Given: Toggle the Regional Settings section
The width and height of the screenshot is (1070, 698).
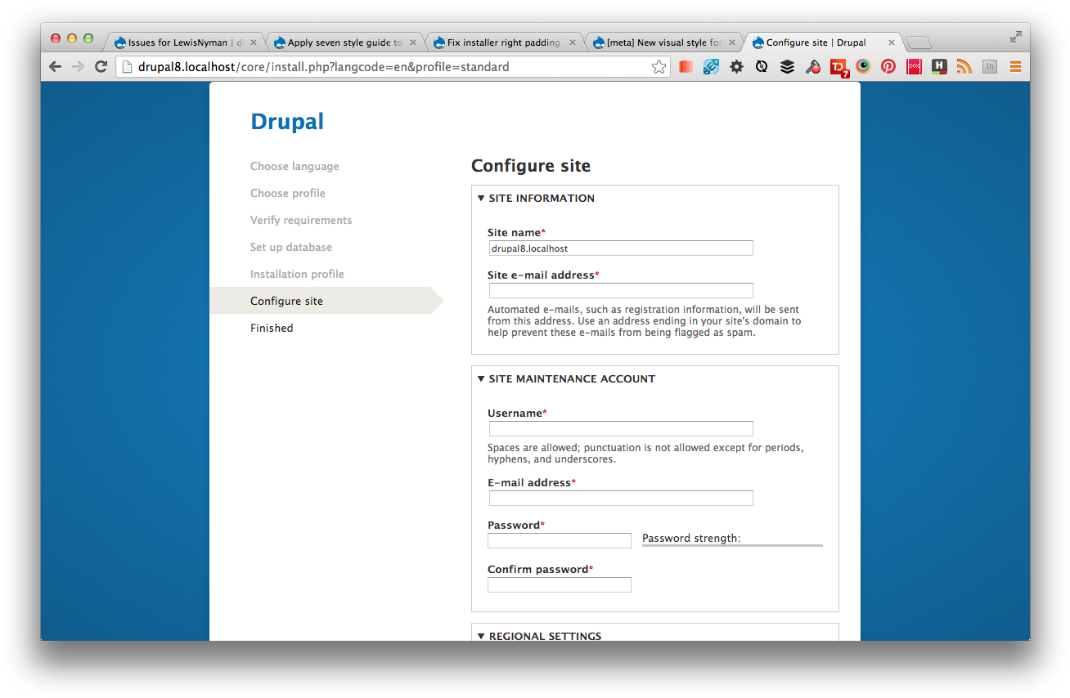Looking at the screenshot, I should pyautogui.click(x=544, y=636).
